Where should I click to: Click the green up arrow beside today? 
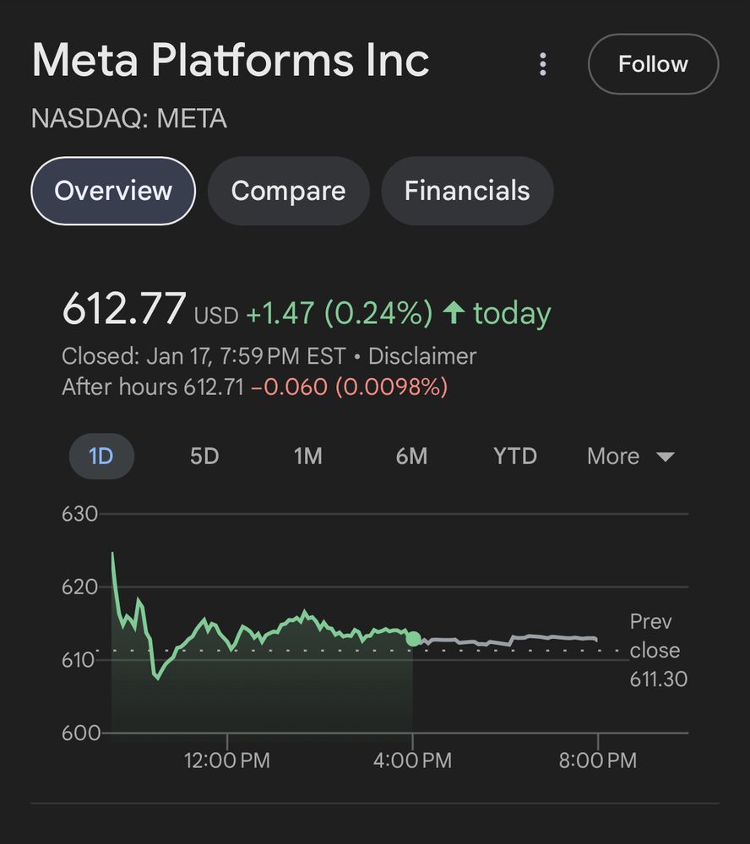pyautogui.click(x=454, y=313)
